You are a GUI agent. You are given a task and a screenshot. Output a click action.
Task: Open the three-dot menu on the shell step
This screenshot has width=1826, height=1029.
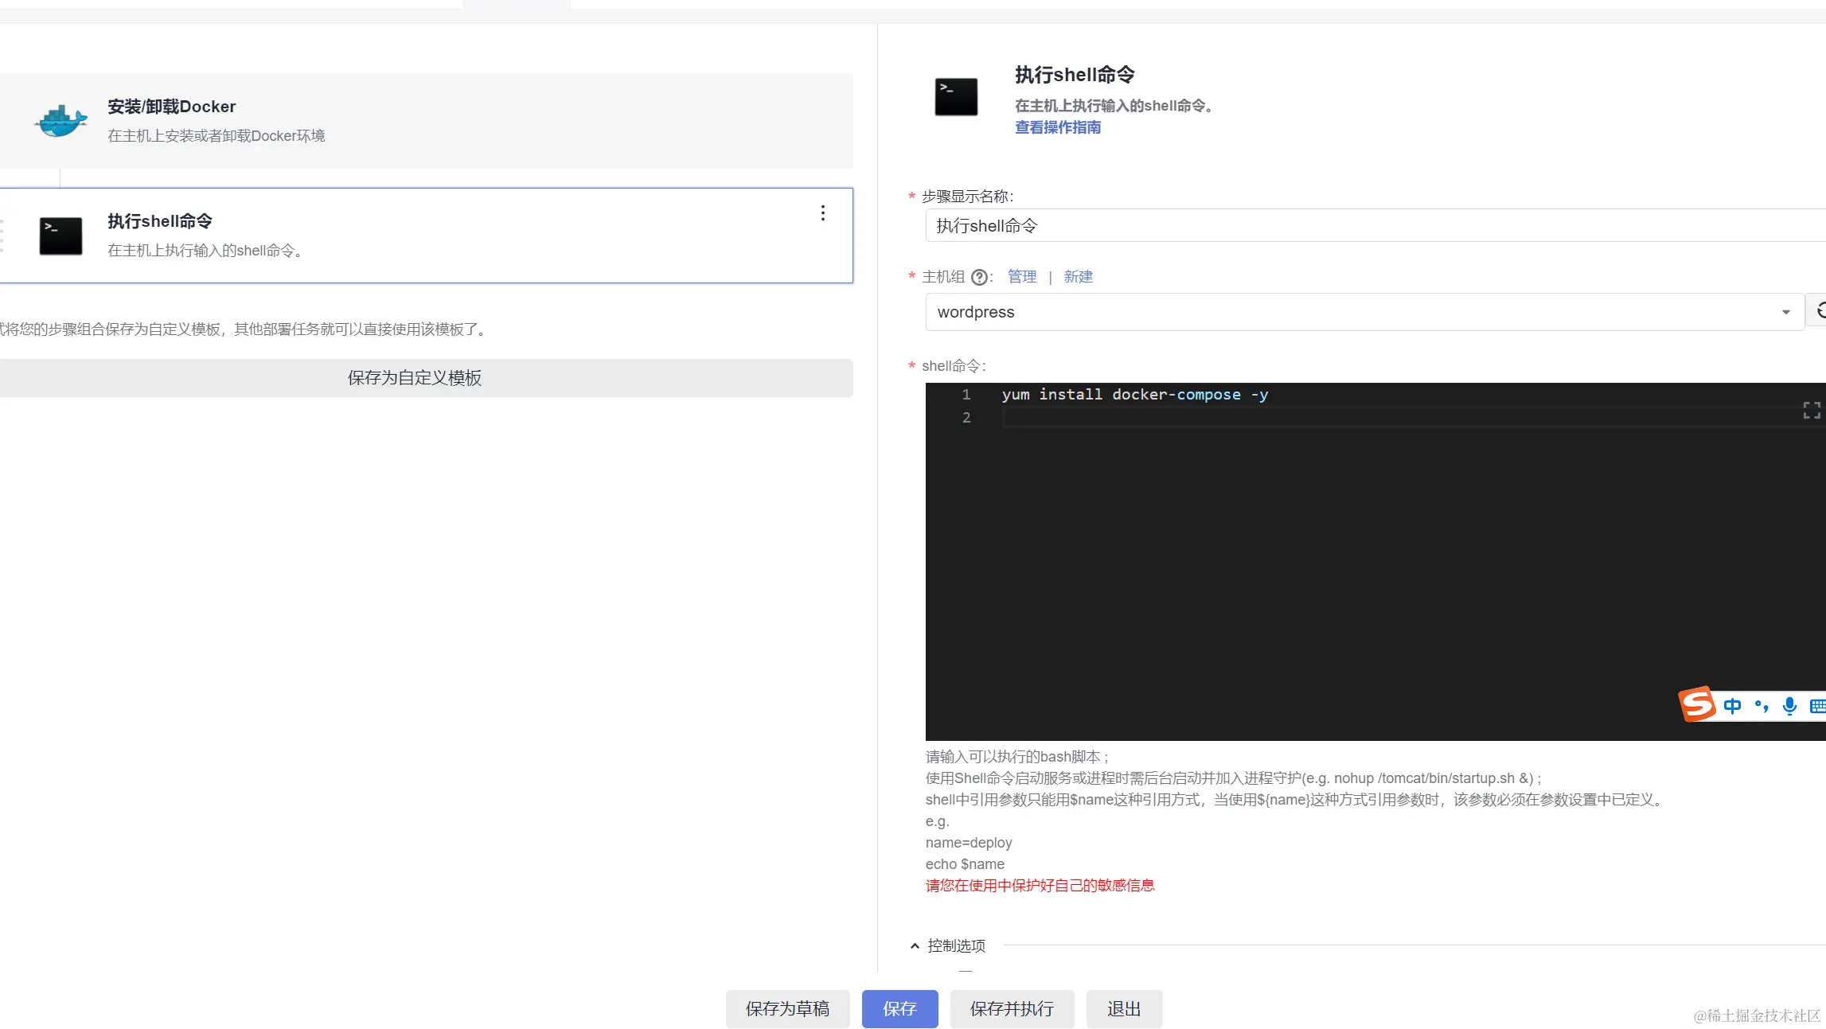click(x=822, y=213)
